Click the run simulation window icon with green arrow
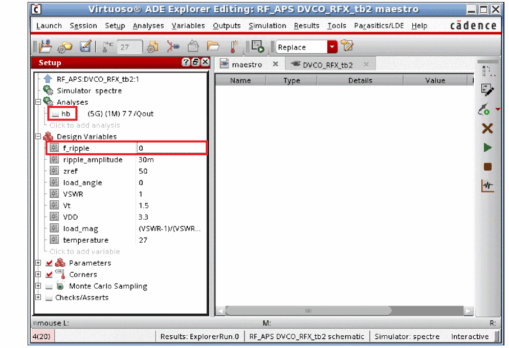Image resolution: width=509 pixels, height=348 pixels. click(258, 47)
